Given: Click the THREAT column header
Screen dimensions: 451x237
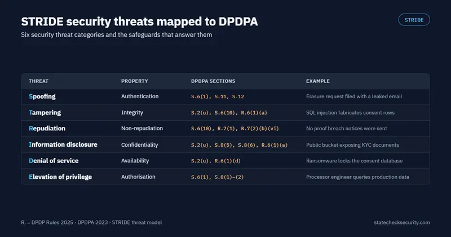Looking at the screenshot, I should point(38,81).
